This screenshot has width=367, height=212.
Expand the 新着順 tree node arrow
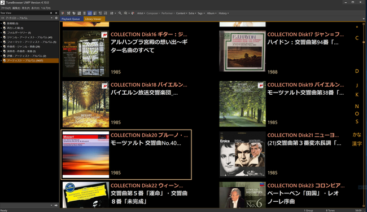pyautogui.click(x=1, y=23)
